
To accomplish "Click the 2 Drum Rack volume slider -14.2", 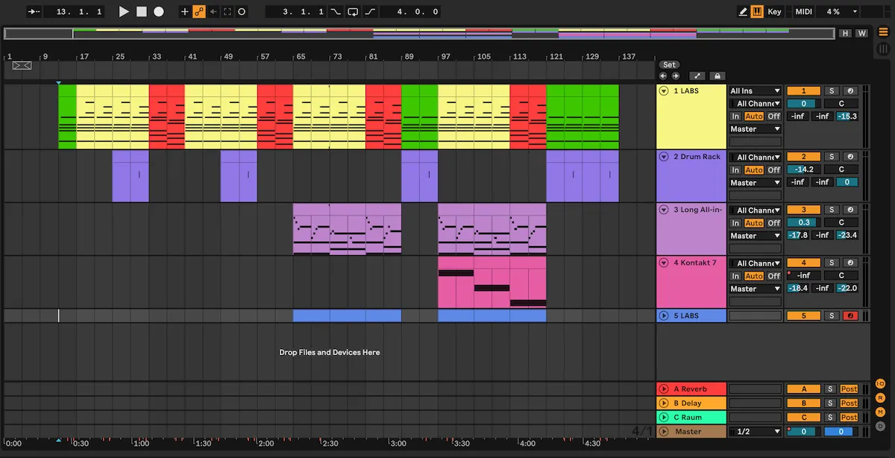I will (803, 169).
